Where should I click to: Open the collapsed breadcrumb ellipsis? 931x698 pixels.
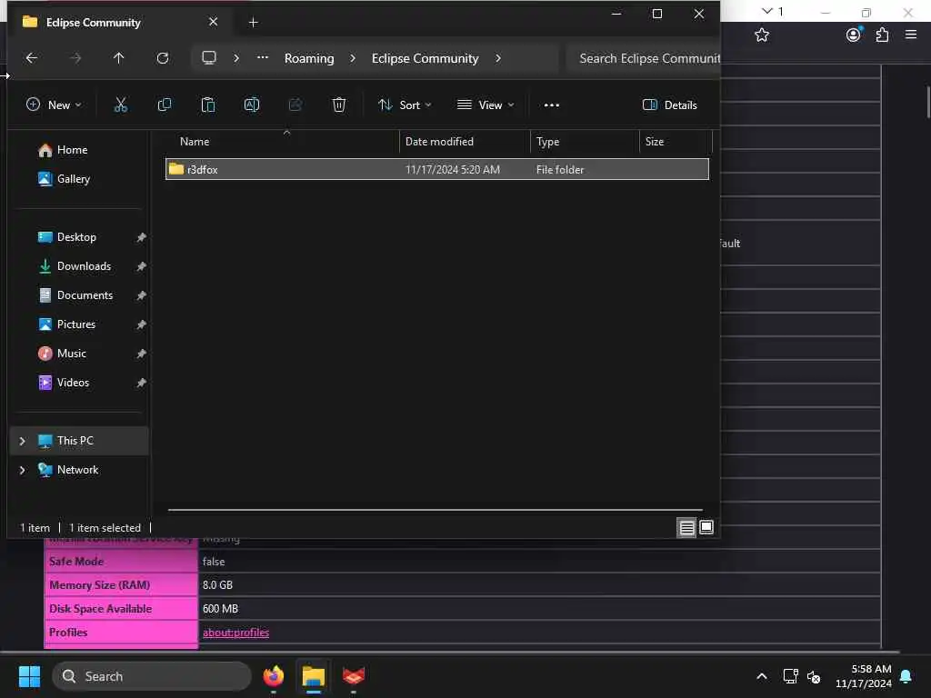[x=263, y=57]
